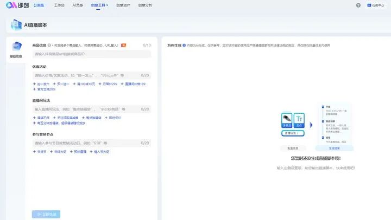The height and width of the screenshot is (220, 391).
Task: Click the 您暂时还没生成直播脚本哦 message
Action: (316, 158)
